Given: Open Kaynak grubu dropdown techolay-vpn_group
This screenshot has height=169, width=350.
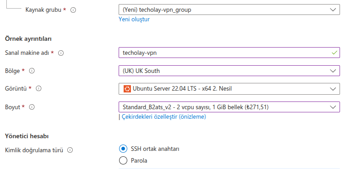Looking at the screenshot, I should tap(229, 10).
